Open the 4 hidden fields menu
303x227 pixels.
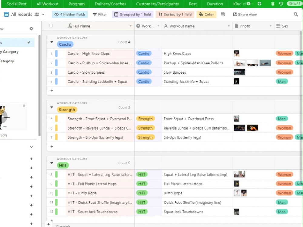[x=70, y=15]
